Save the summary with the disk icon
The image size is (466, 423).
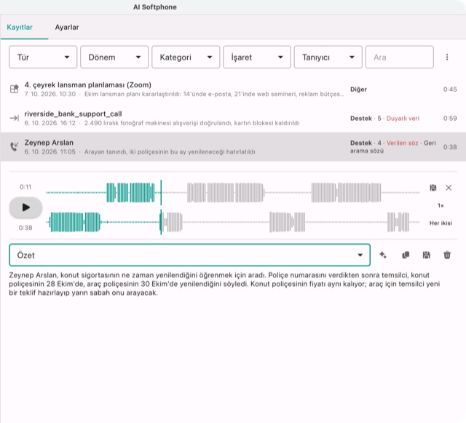pyautogui.click(x=426, y=255)
